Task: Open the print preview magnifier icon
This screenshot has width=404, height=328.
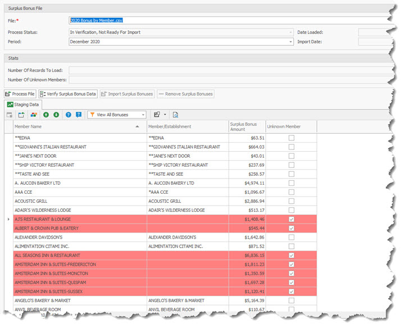Action: click(x=175, y=115)
